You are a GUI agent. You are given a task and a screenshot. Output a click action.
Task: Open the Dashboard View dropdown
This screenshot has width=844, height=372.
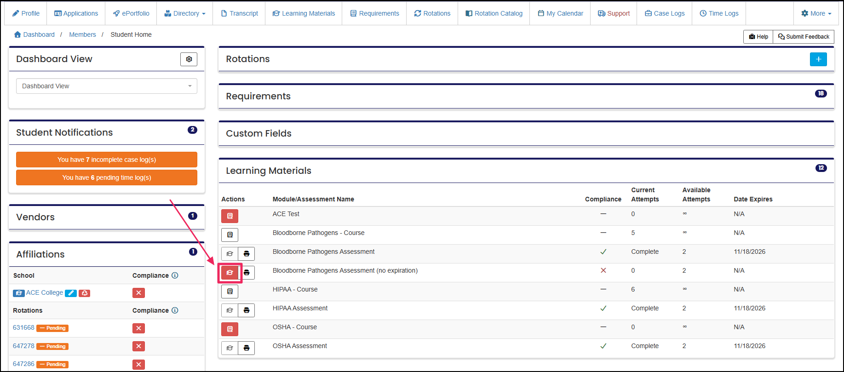(x=107, y=86)
